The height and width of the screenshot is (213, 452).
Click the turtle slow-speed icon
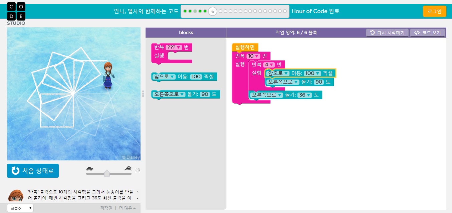[x=89, y=169]
